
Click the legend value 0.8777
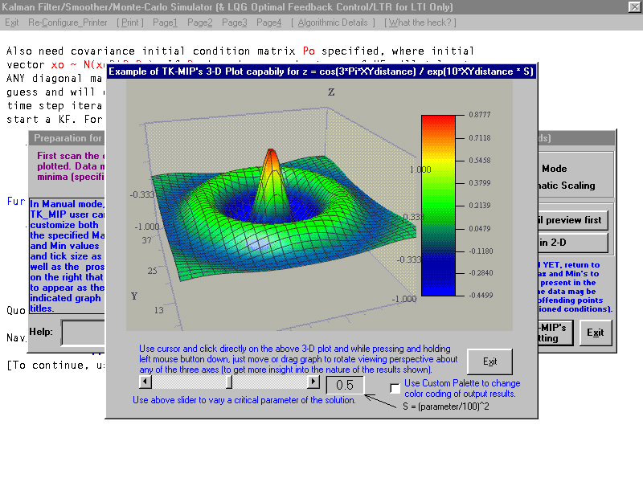click(480, 115)
